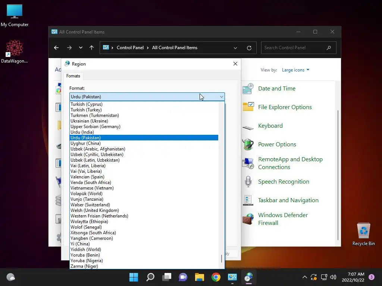
Task: Open the Date and Time icon
Action: [248, 89]
